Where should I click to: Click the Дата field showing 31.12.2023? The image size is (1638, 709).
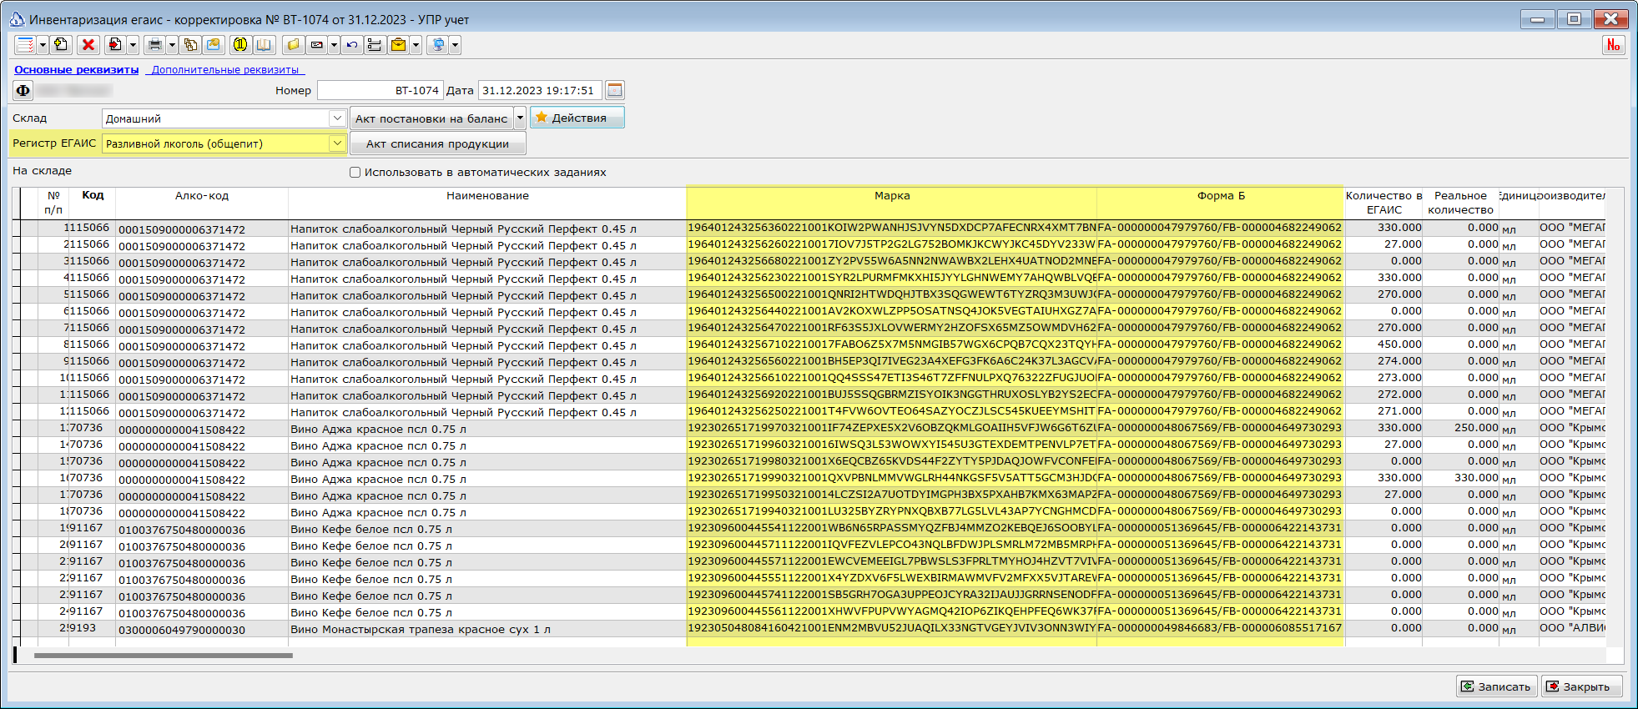[x=539, y=90]
